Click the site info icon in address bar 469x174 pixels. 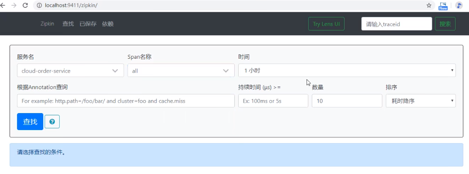click(x=39, y=6)
